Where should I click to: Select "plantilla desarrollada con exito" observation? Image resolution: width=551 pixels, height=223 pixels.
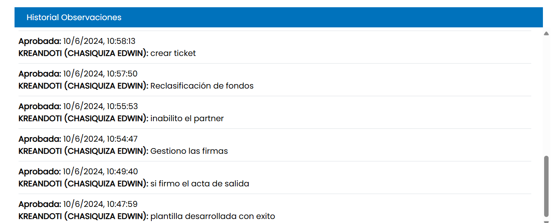(212, 216)
